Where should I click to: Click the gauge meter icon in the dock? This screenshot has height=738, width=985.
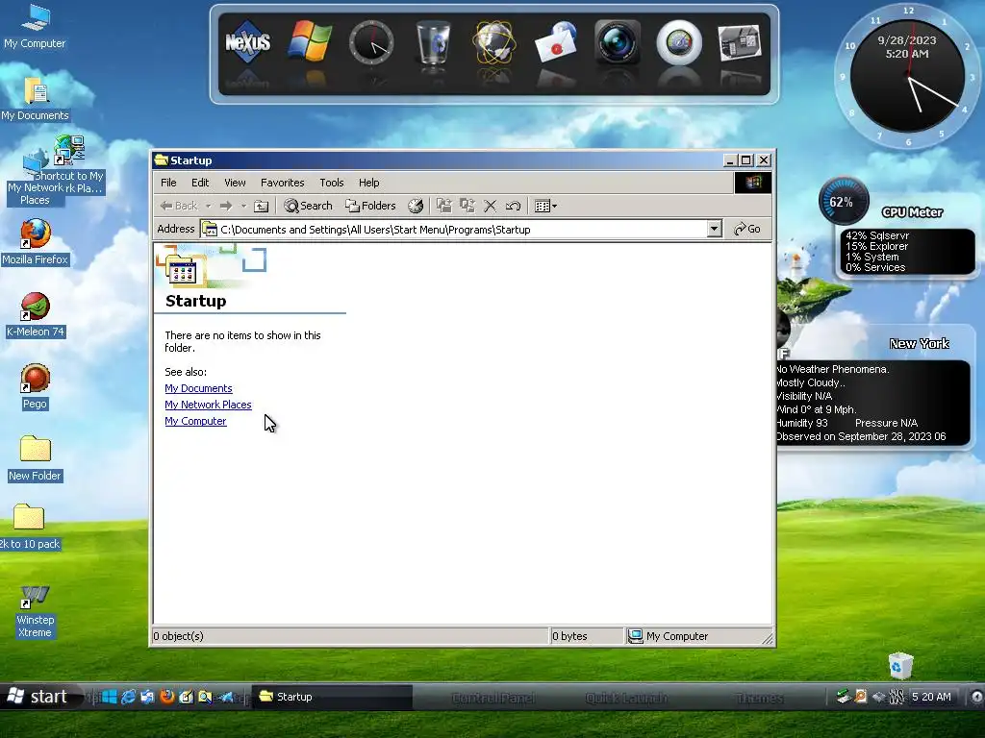pos(679,42)
